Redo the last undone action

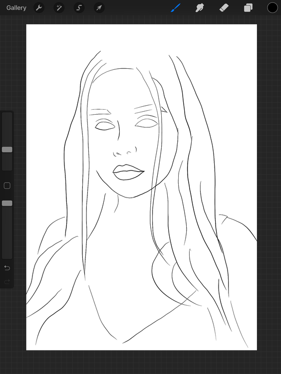pyautogui.click(x=7, y=282)
